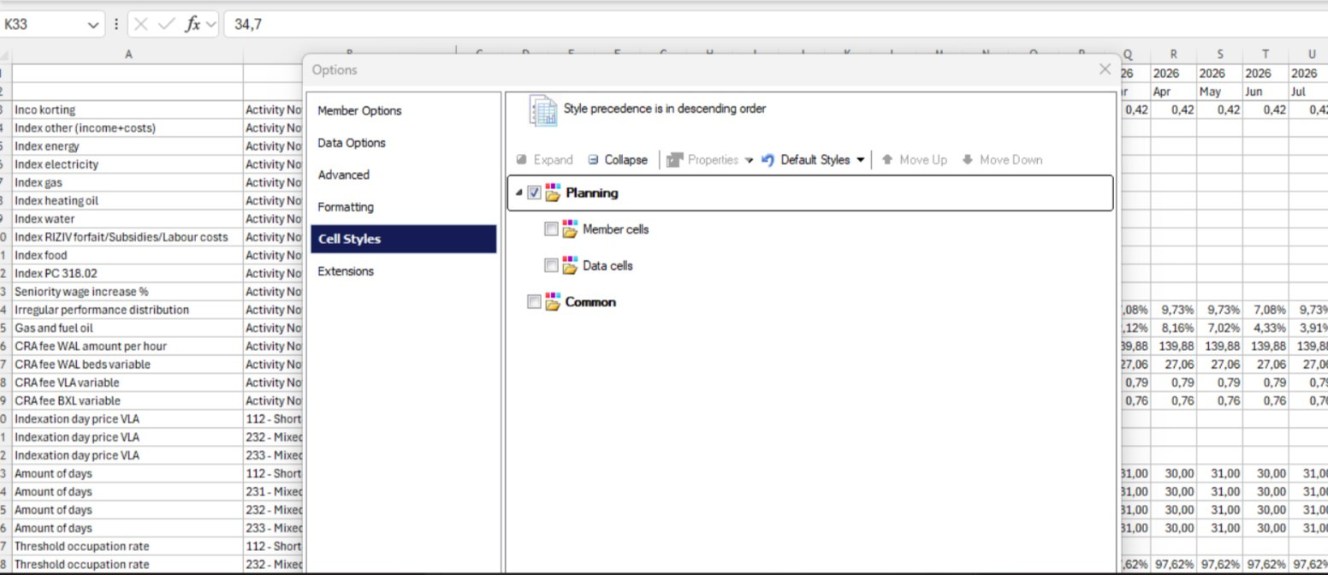The height and width of the screenshot is (575, 1328).
Task: Select the Move Up arrow icon
Action: click(889, 159)
